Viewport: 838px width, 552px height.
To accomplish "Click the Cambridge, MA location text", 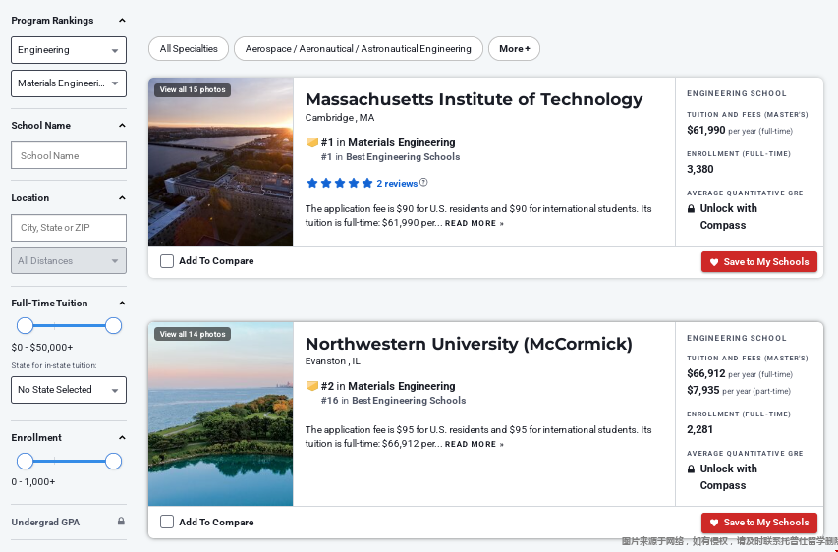I will 340,118.
